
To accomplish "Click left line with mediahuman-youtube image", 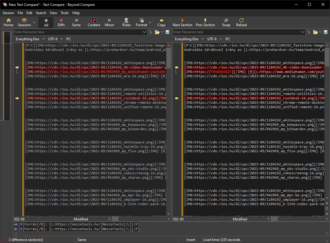I will click(96, 72).
